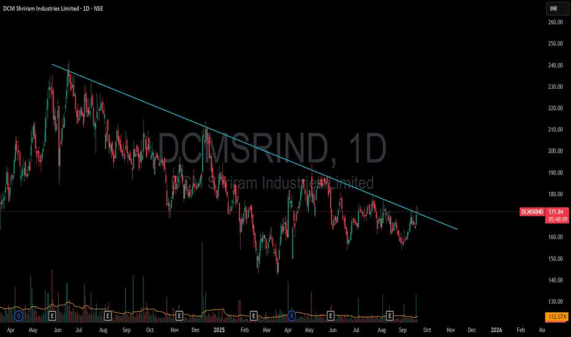
Task: Open the INR currency selector
Action: (557, 9)
